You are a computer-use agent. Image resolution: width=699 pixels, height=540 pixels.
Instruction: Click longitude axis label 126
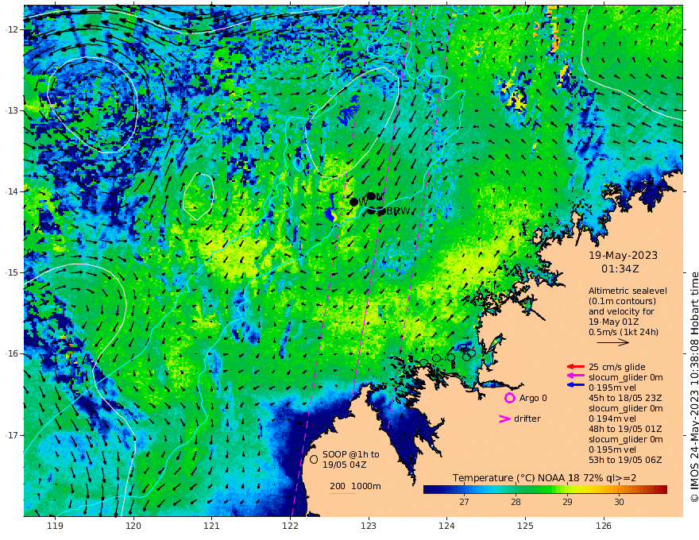click(x=604, y=526)
